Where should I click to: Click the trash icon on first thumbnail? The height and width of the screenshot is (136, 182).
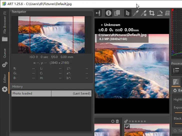point(117,121)
